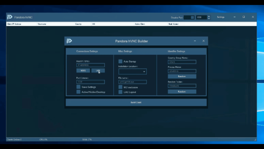Sort by the Active Client column header
The width and height of the screenshot is (264, 149).
(151, 24)
